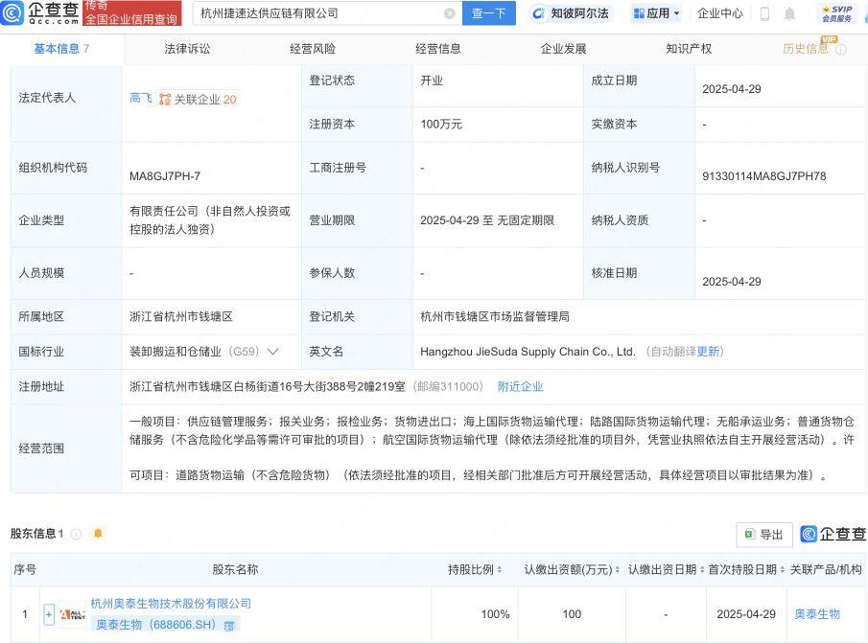Export shareholder data with 导出 button
Viewport: 868px width, 643px height.
763,534
